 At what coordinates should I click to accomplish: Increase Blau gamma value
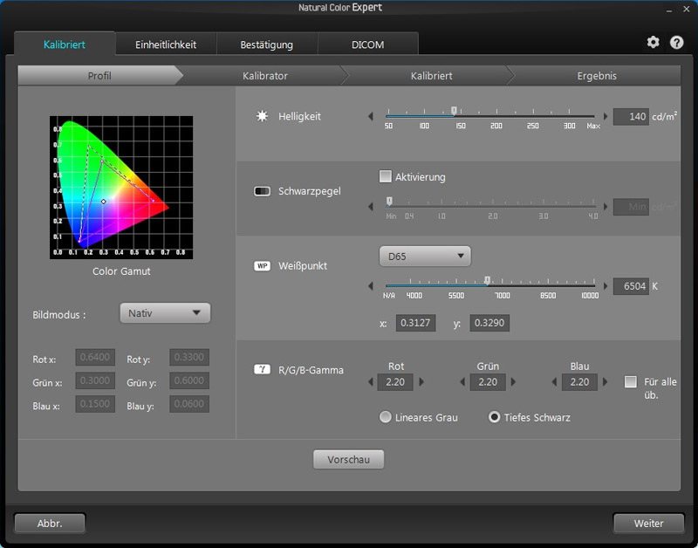[x=605, y=382]
